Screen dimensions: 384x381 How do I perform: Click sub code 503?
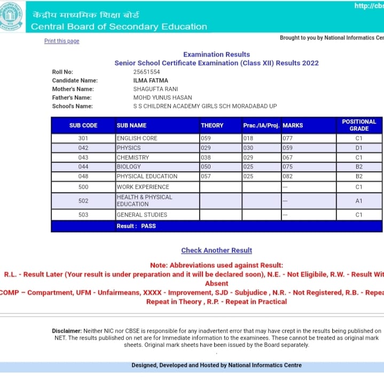pos(83,215)
